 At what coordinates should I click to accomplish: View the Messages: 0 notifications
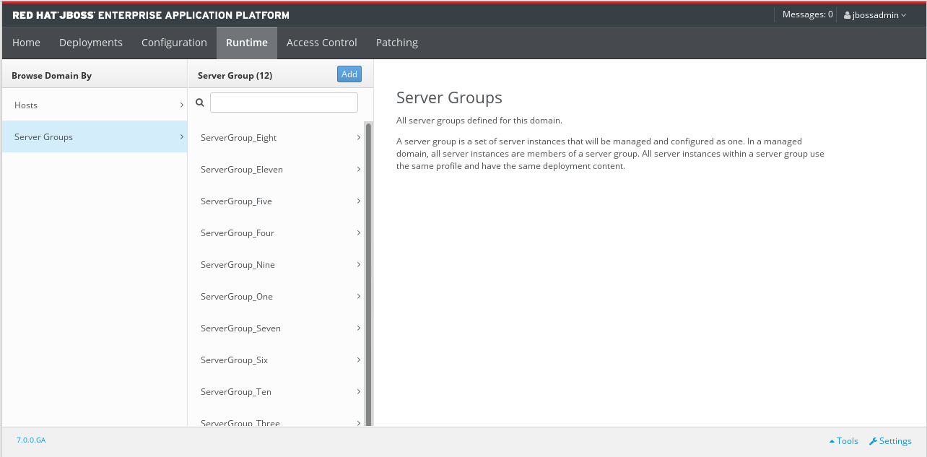[807, 14]
